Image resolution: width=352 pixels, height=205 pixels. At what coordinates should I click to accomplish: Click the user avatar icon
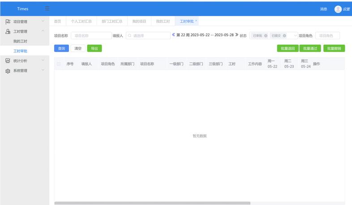click(338, 9)
